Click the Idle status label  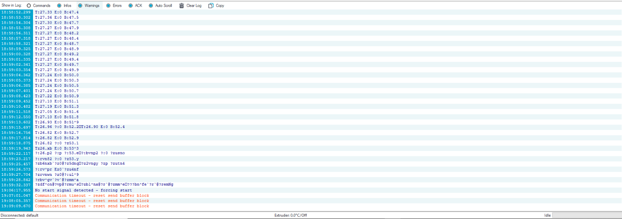(x=547, y=215)
